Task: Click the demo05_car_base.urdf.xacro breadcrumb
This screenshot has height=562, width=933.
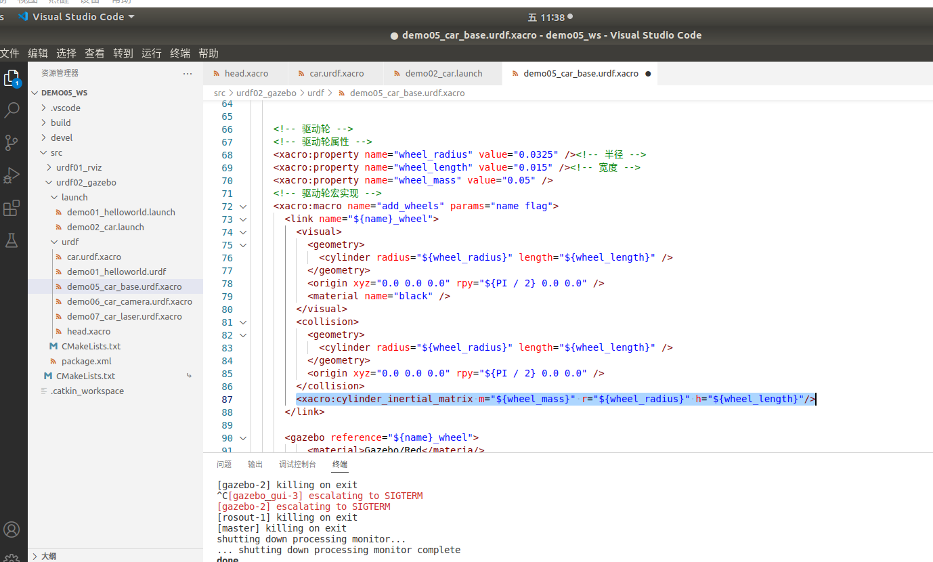Action: coord(407,93)
